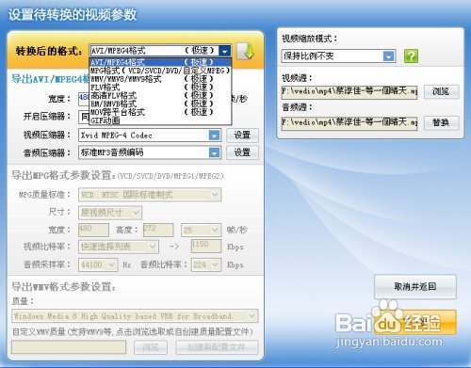Click the 创建新配置文件 button
Screen dimensions: 471x368
pos(217,347)
